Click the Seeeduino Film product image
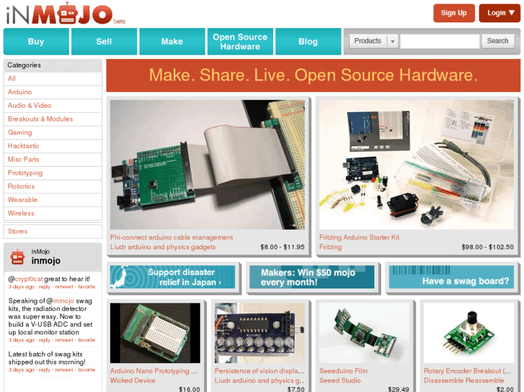This screenshot has width=524, height=392. click(x=364, y=333)
